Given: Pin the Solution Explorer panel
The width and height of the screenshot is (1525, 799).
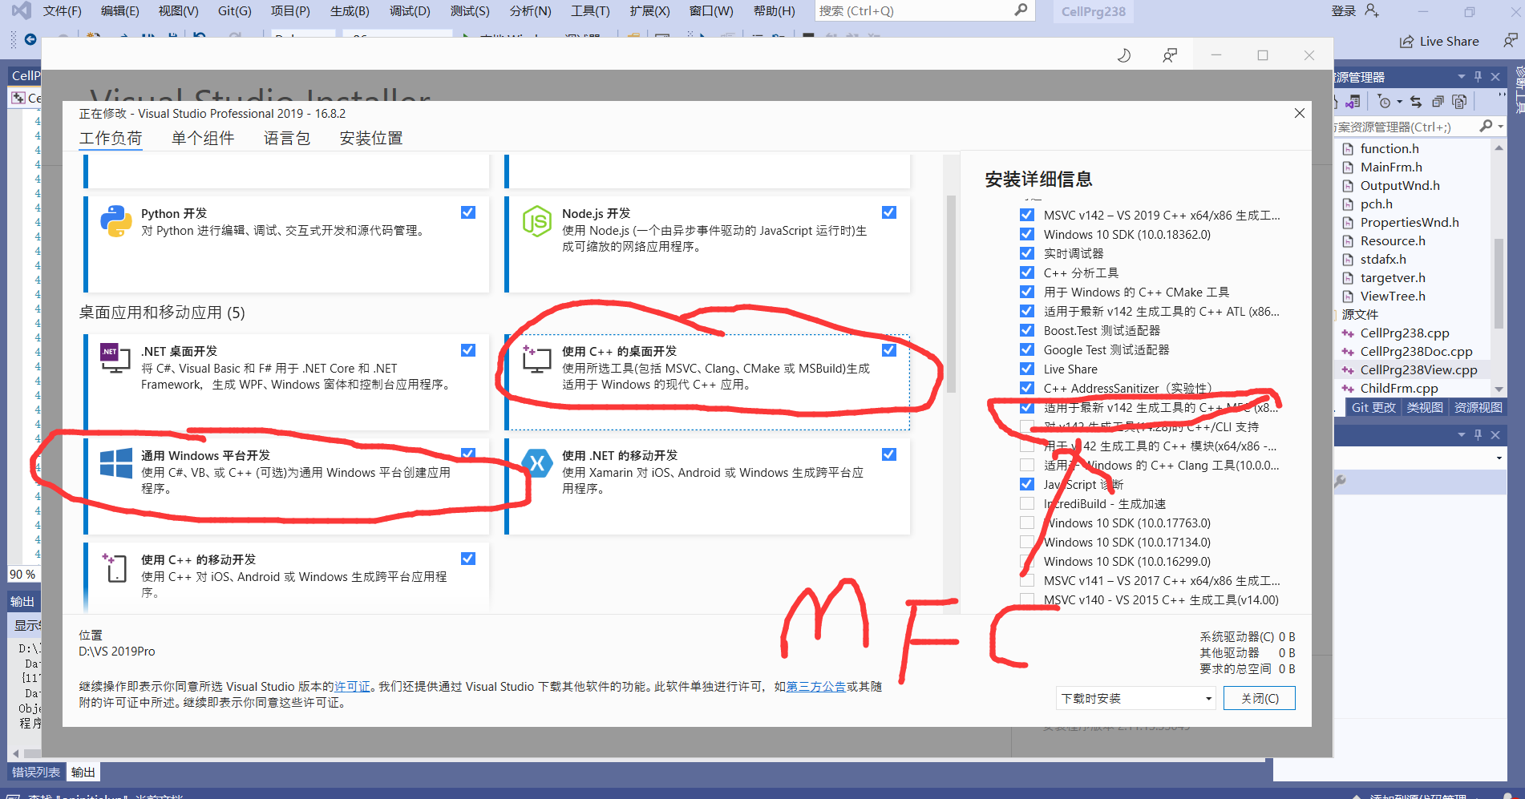Looking at the screenshot, I should [x=1478, y=77].
